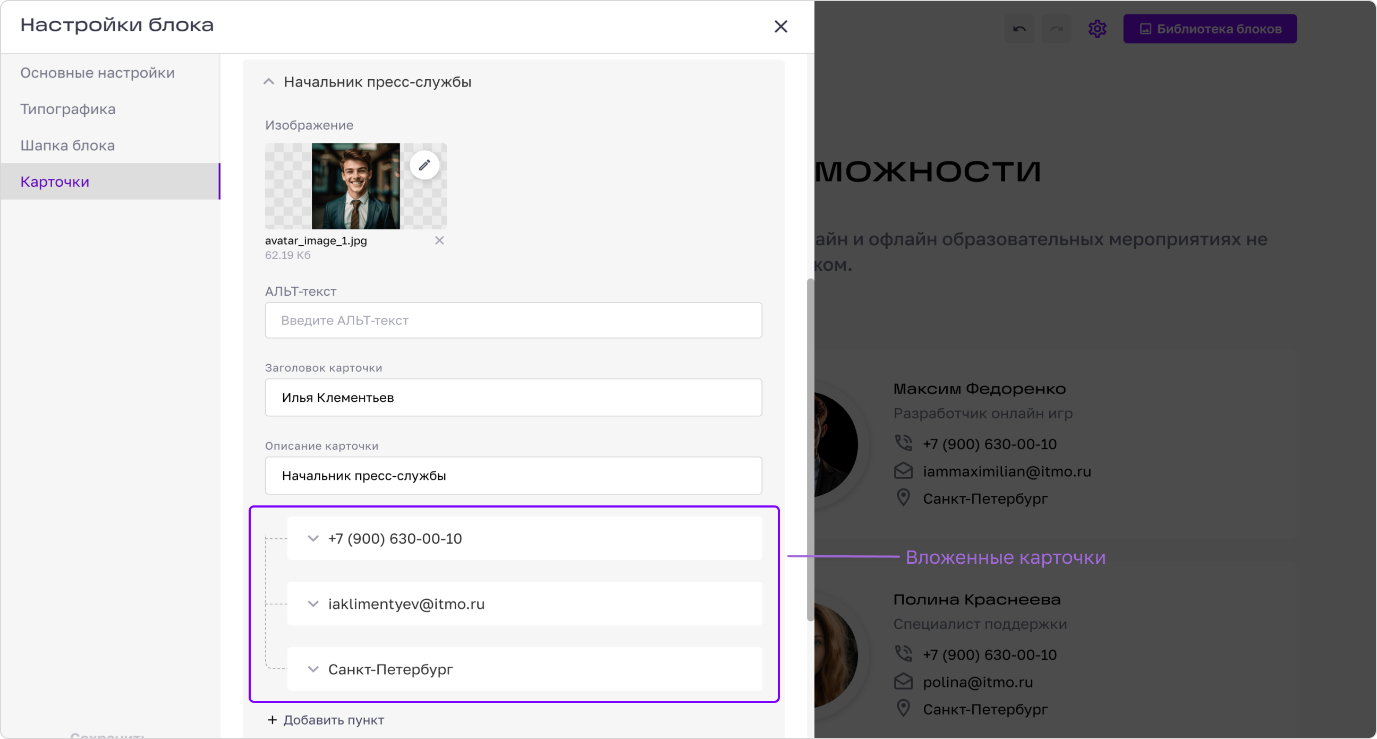Click the location pin under Максим Федоренко
Screen dimensions: 1377x739
point(903,498)
